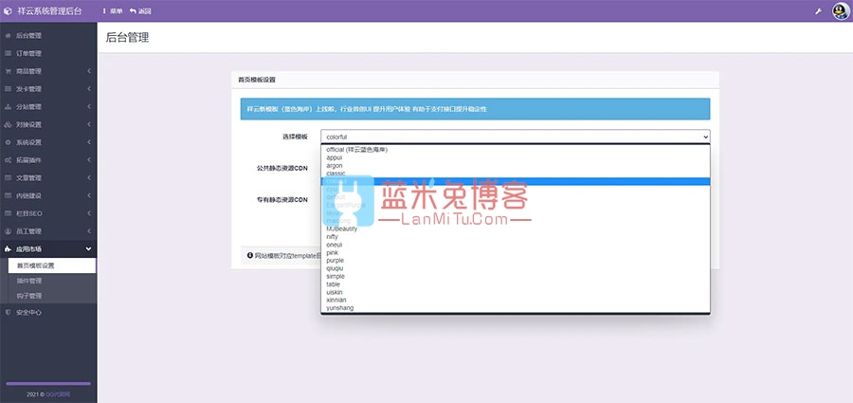Choose the purple template option

click(x=516, y=261)
